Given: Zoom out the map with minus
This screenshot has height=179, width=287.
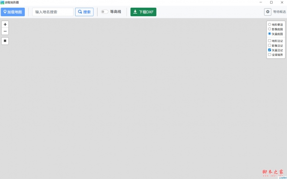Looking at the screenshot, I should [x=5, y=31].
